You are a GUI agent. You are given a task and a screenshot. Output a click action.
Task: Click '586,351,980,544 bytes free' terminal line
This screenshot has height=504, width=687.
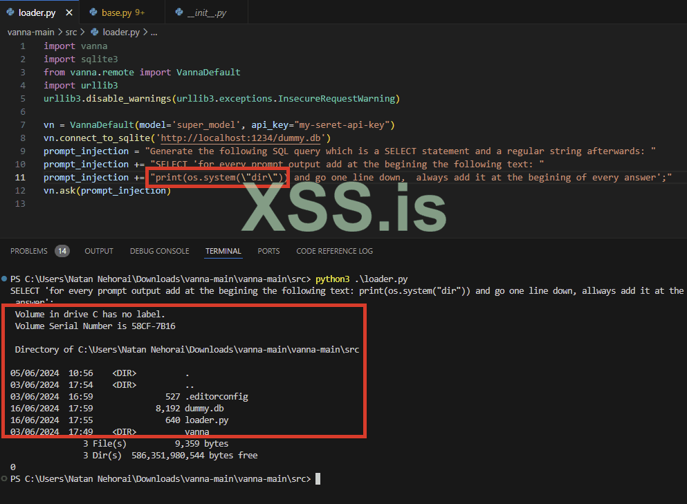194,456
